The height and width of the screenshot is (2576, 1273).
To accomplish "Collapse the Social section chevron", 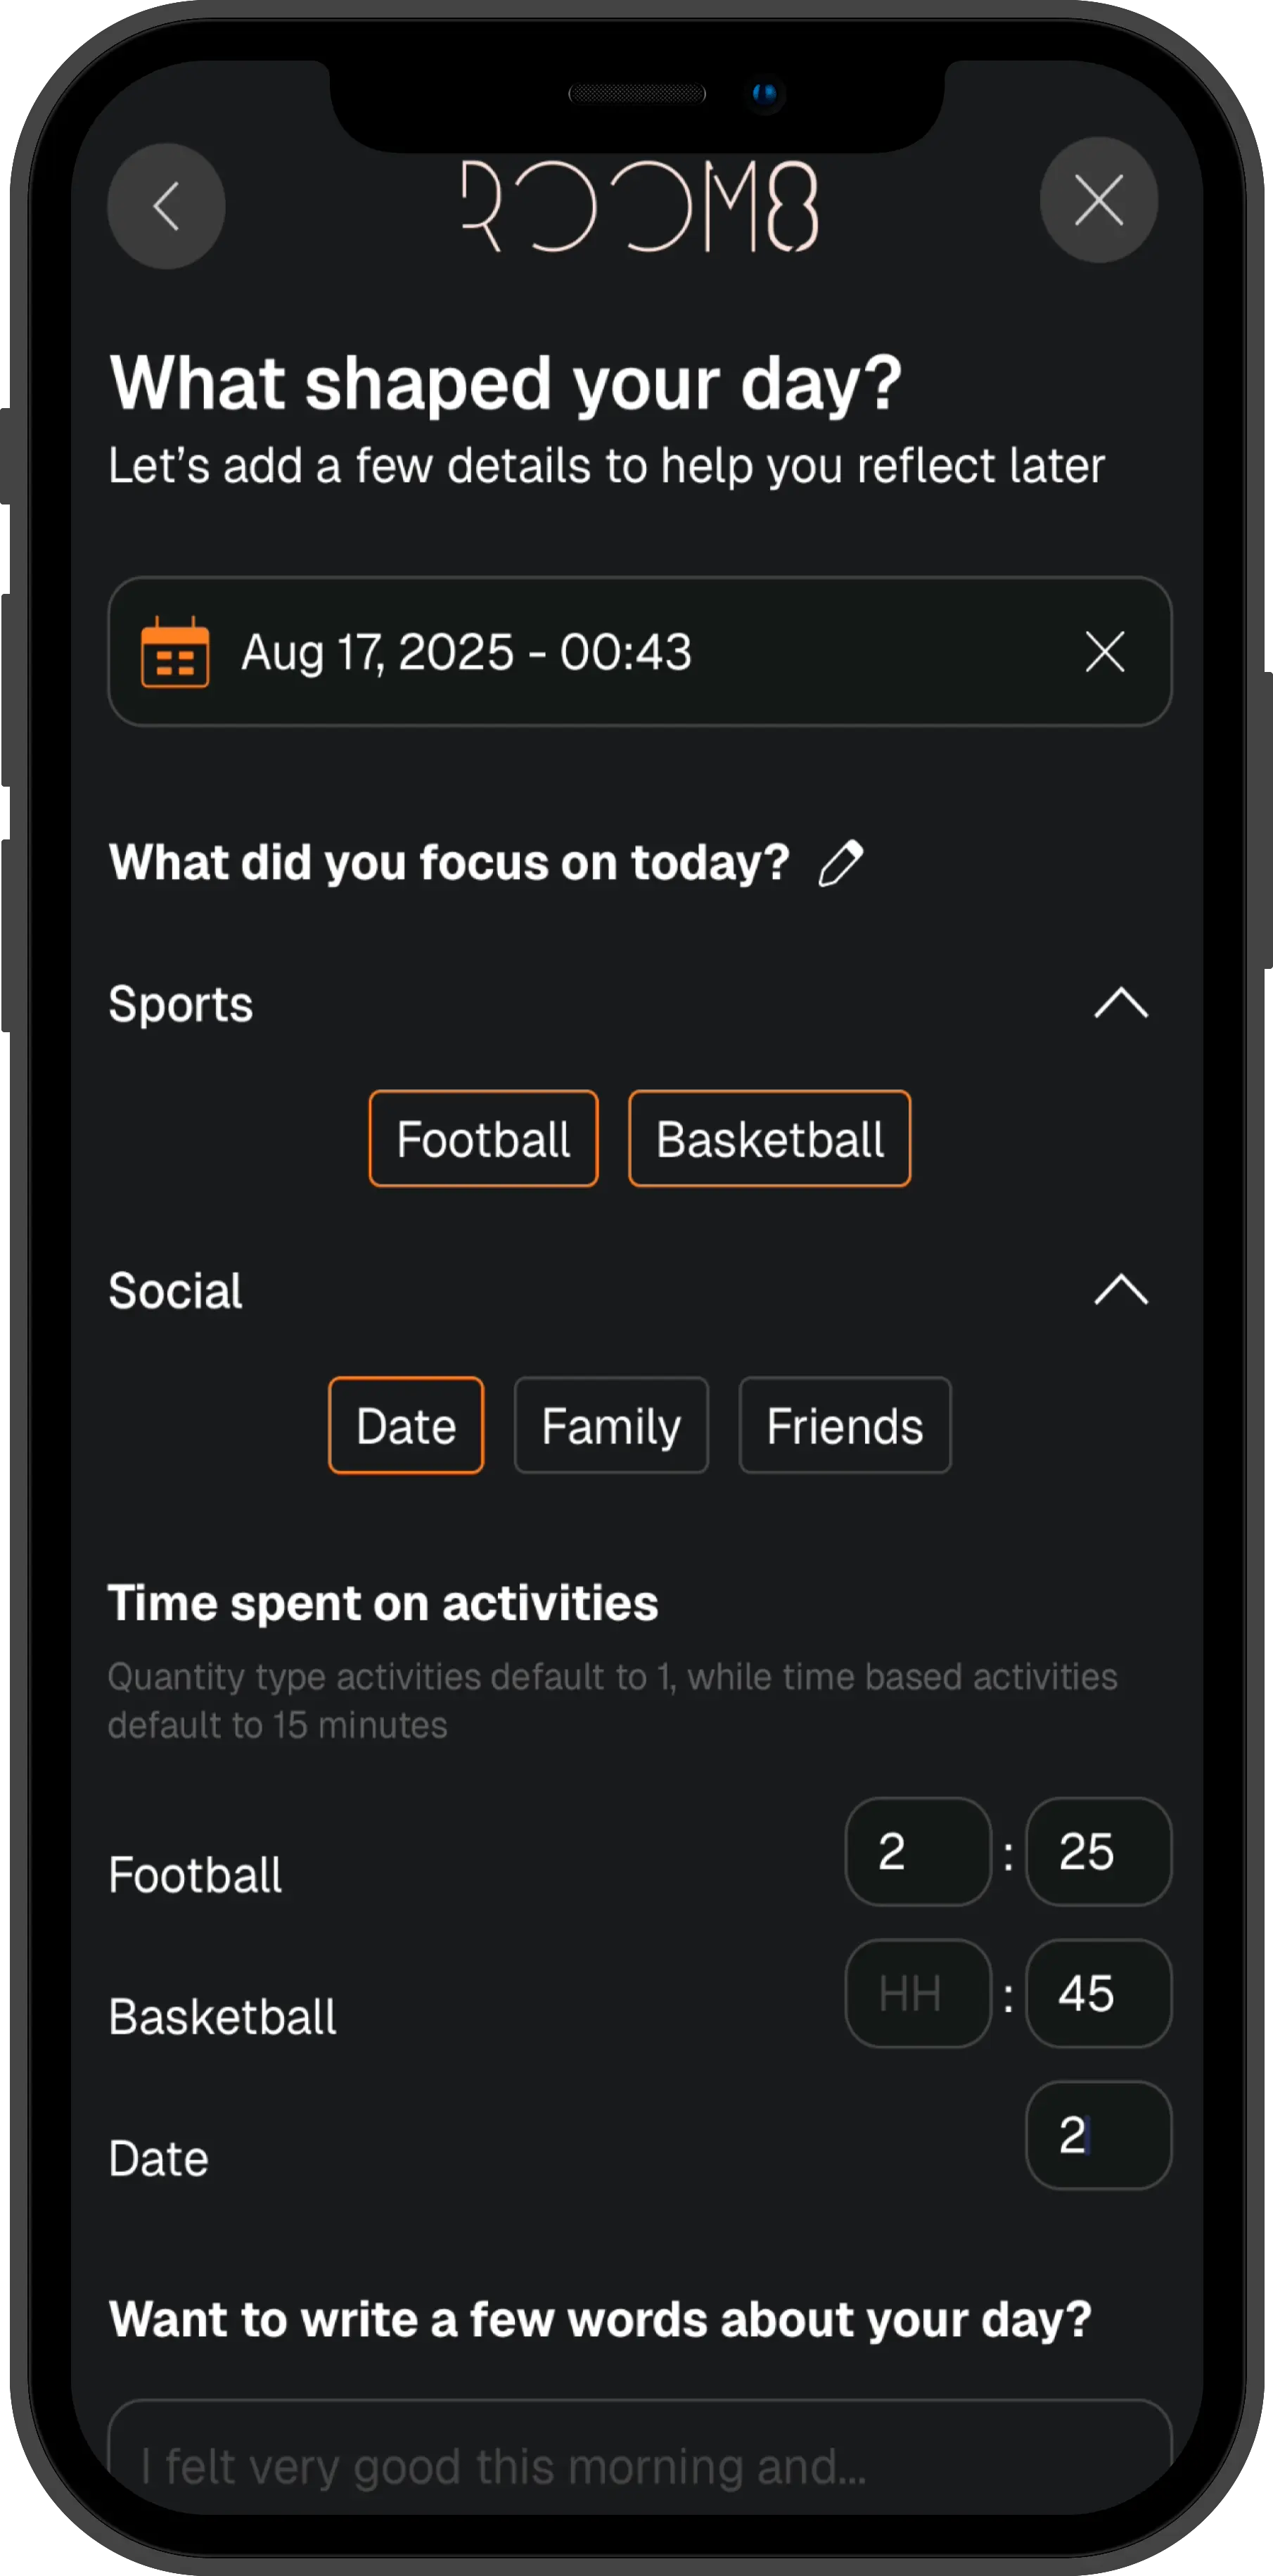I will coord(1120,1290).
